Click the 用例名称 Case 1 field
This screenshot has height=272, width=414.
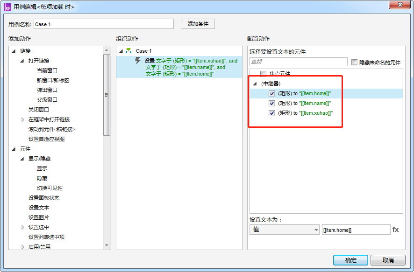(104, 24)
